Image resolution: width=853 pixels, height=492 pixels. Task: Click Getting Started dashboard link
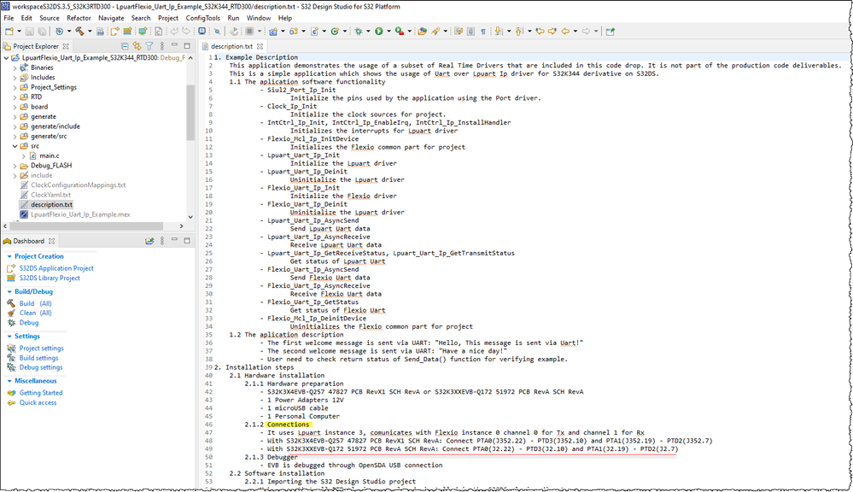tap(41, 393)
